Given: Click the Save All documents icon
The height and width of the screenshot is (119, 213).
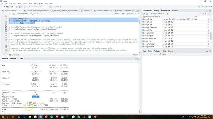Looking at the screenshot, I should pos(20,7).
